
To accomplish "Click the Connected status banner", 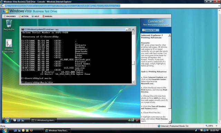I will point(156,23).
